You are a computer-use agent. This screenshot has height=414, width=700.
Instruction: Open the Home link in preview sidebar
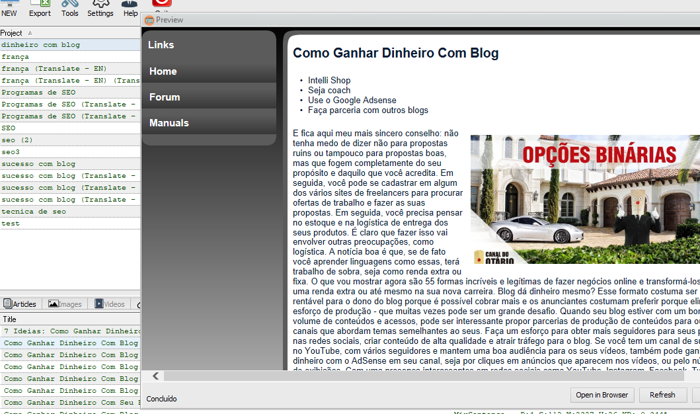tap(163, 71)
